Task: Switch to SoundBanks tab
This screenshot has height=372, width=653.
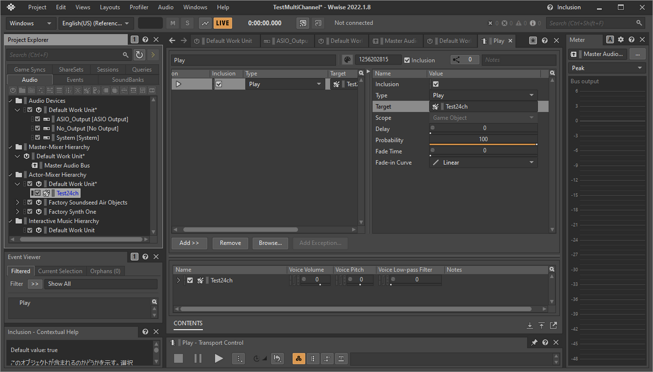Action: [128, 80]
